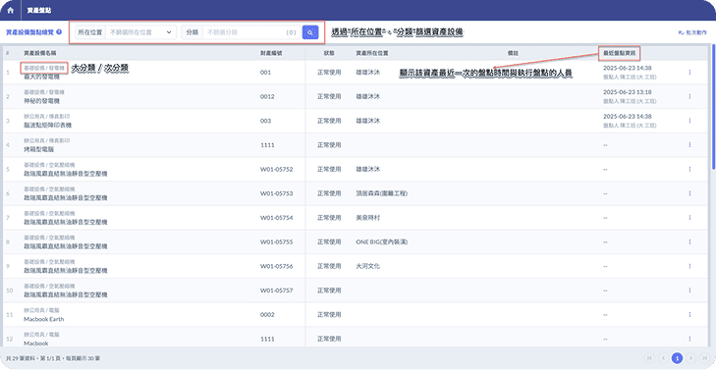Click 正常使用 status for asset 0012
The image size is (716, 370).
coord(329,96)
